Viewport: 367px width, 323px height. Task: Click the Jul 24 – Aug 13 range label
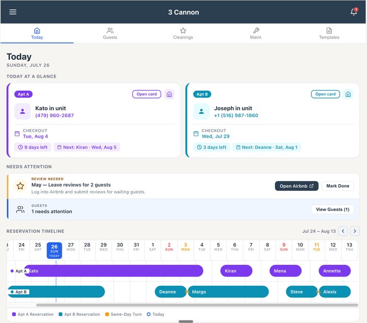(319, 231)
